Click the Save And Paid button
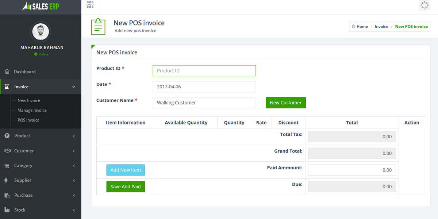The height and width of the screenshot is (219, 438). tap(126, 187)
